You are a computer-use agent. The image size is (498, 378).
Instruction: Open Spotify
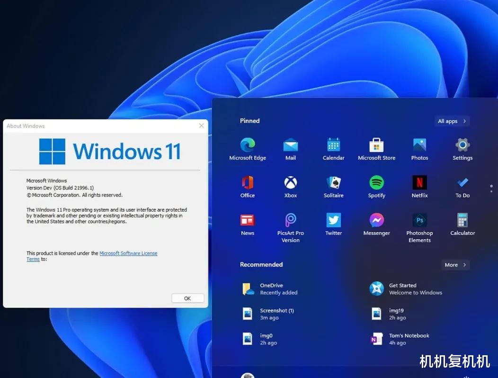point(376,187)
